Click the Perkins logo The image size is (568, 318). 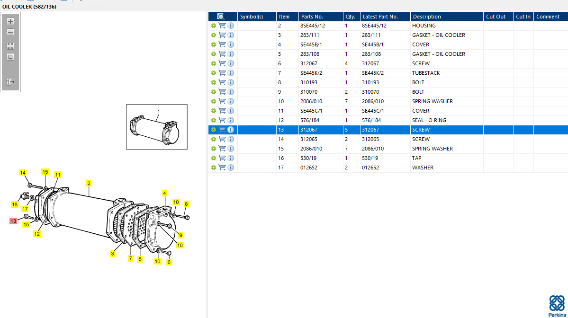[x=557, y=306]
